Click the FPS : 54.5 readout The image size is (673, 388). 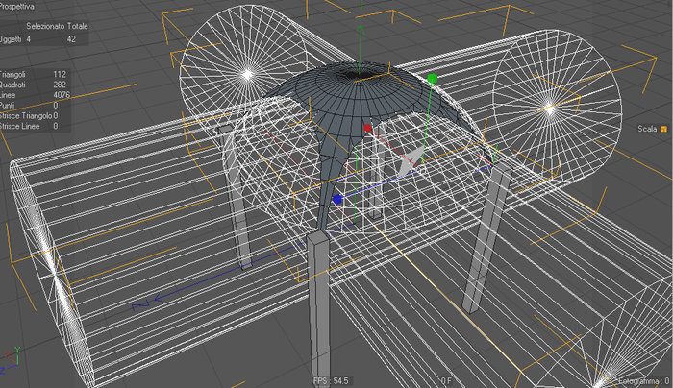[x=331, y=380]
